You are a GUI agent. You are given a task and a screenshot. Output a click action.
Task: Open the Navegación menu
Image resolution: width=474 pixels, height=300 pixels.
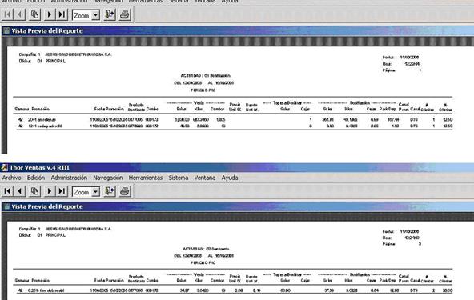(108, 178)
